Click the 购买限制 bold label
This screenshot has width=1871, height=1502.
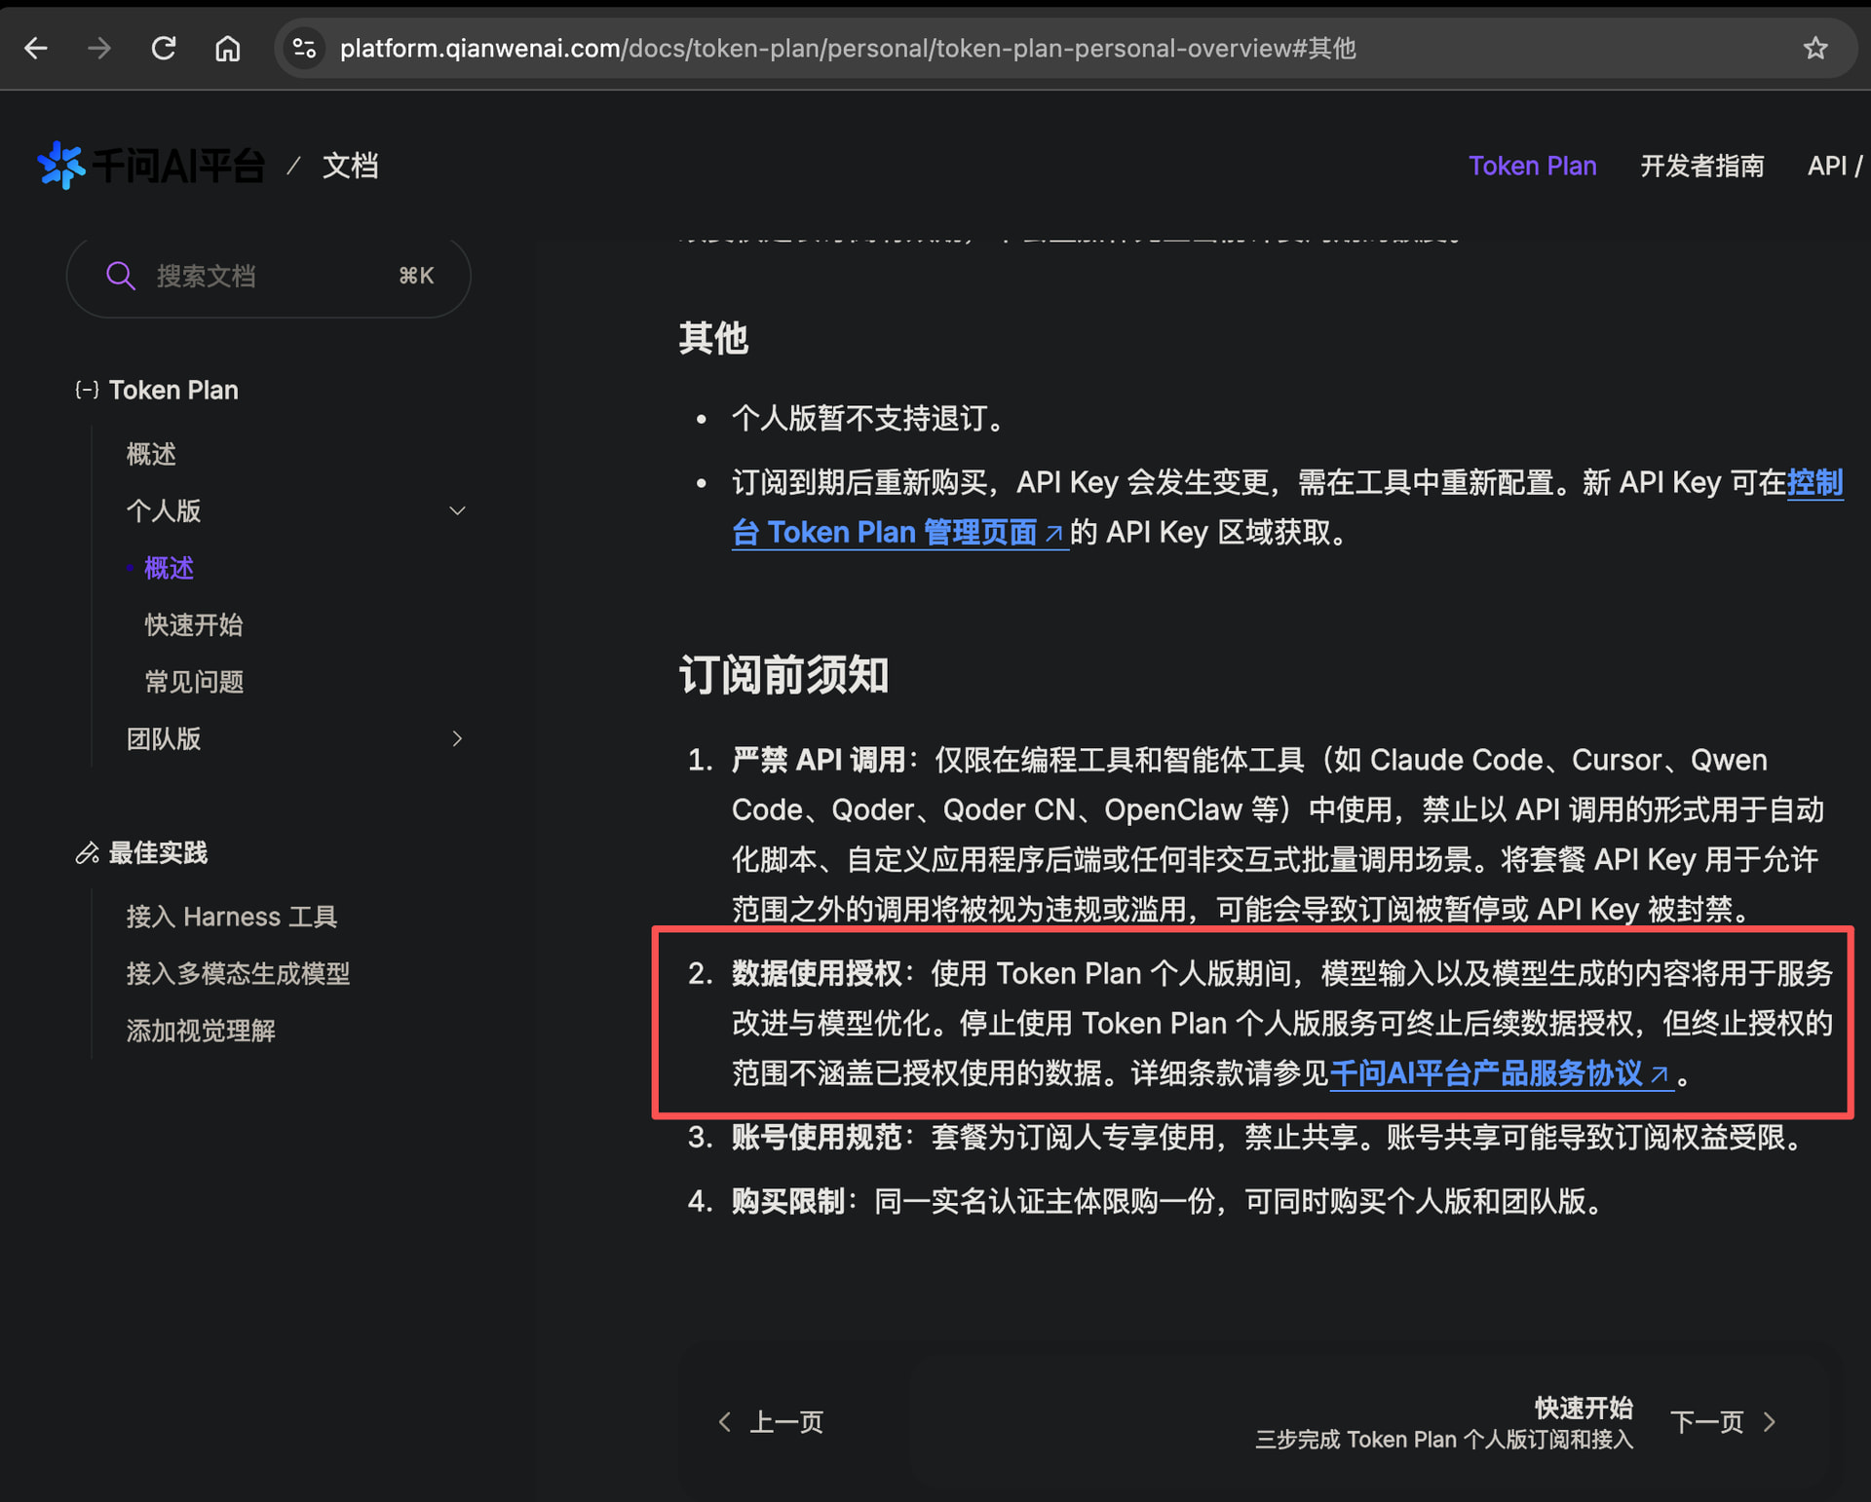[x=788, y=1201]
